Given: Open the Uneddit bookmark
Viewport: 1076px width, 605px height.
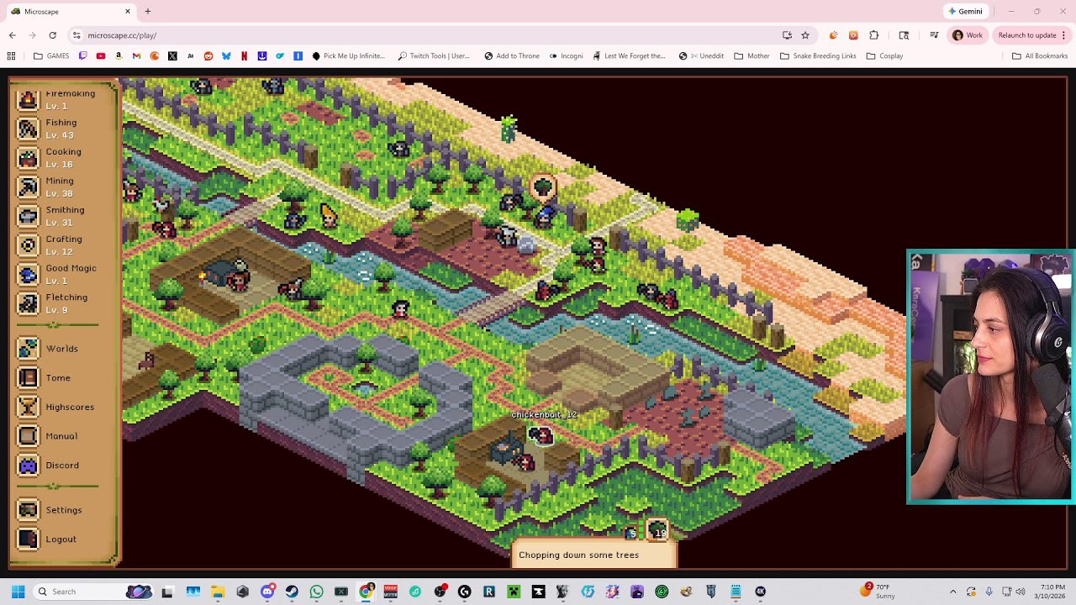Looking at the screenshot, I should point(701,56).
